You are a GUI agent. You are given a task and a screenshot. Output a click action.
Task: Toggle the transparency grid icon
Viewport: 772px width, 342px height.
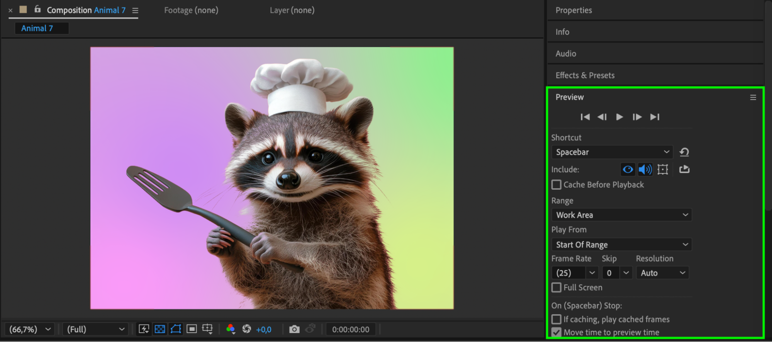pyautogui.click(x=160, y=329)
